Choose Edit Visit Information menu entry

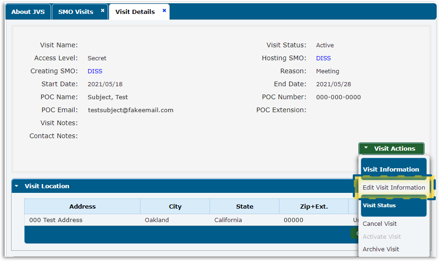point(394,187)
